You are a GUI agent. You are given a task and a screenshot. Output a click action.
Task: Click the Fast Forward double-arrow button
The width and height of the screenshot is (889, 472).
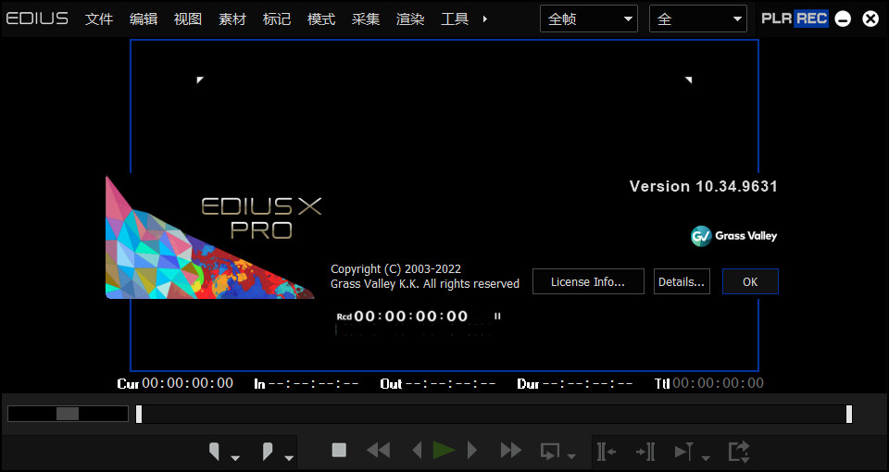(x=511, y=451)
